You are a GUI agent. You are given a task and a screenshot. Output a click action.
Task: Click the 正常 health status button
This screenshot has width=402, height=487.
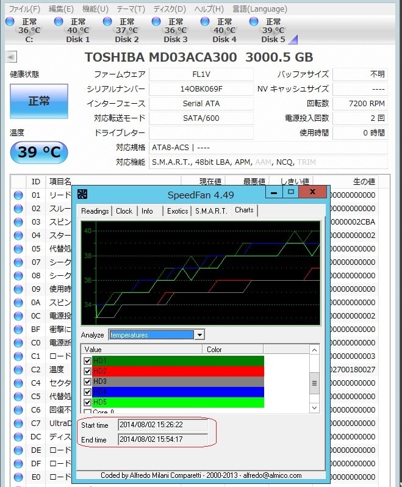39,101
